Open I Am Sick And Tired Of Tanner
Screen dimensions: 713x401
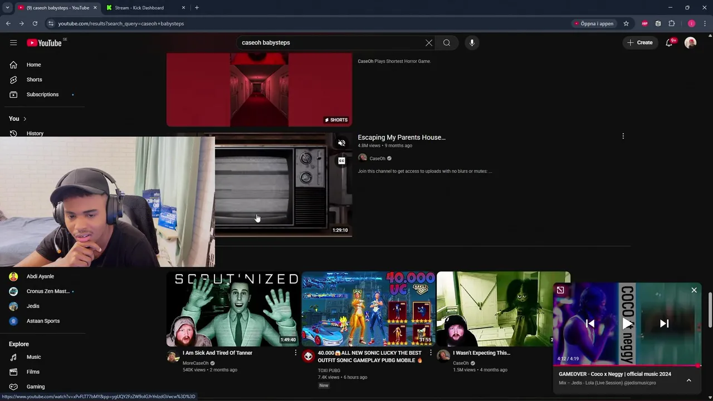pos(217,353)
